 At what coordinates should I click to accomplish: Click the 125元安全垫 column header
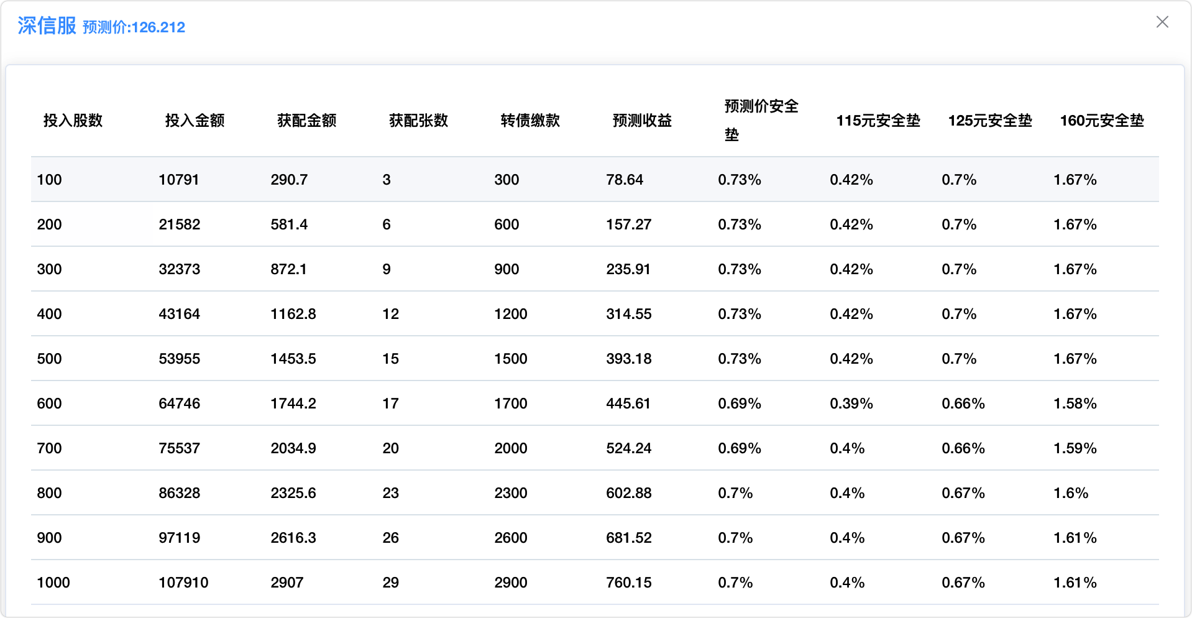click(989, 121)
